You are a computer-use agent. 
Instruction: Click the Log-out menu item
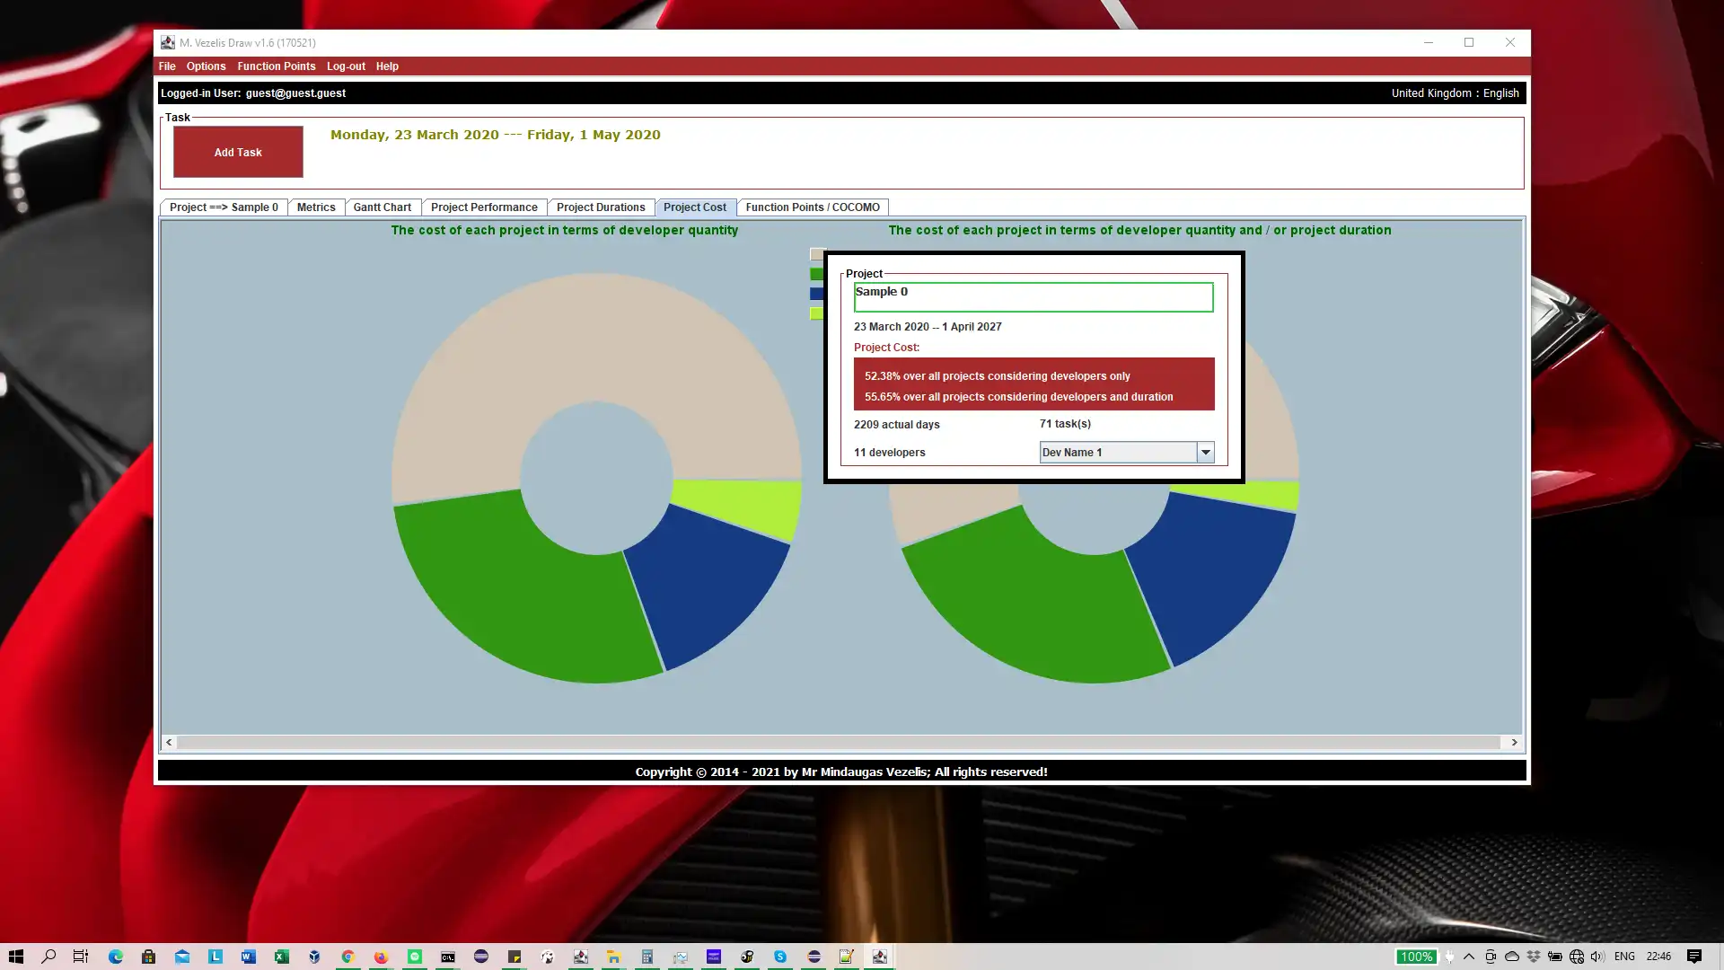tap(346, 66)
